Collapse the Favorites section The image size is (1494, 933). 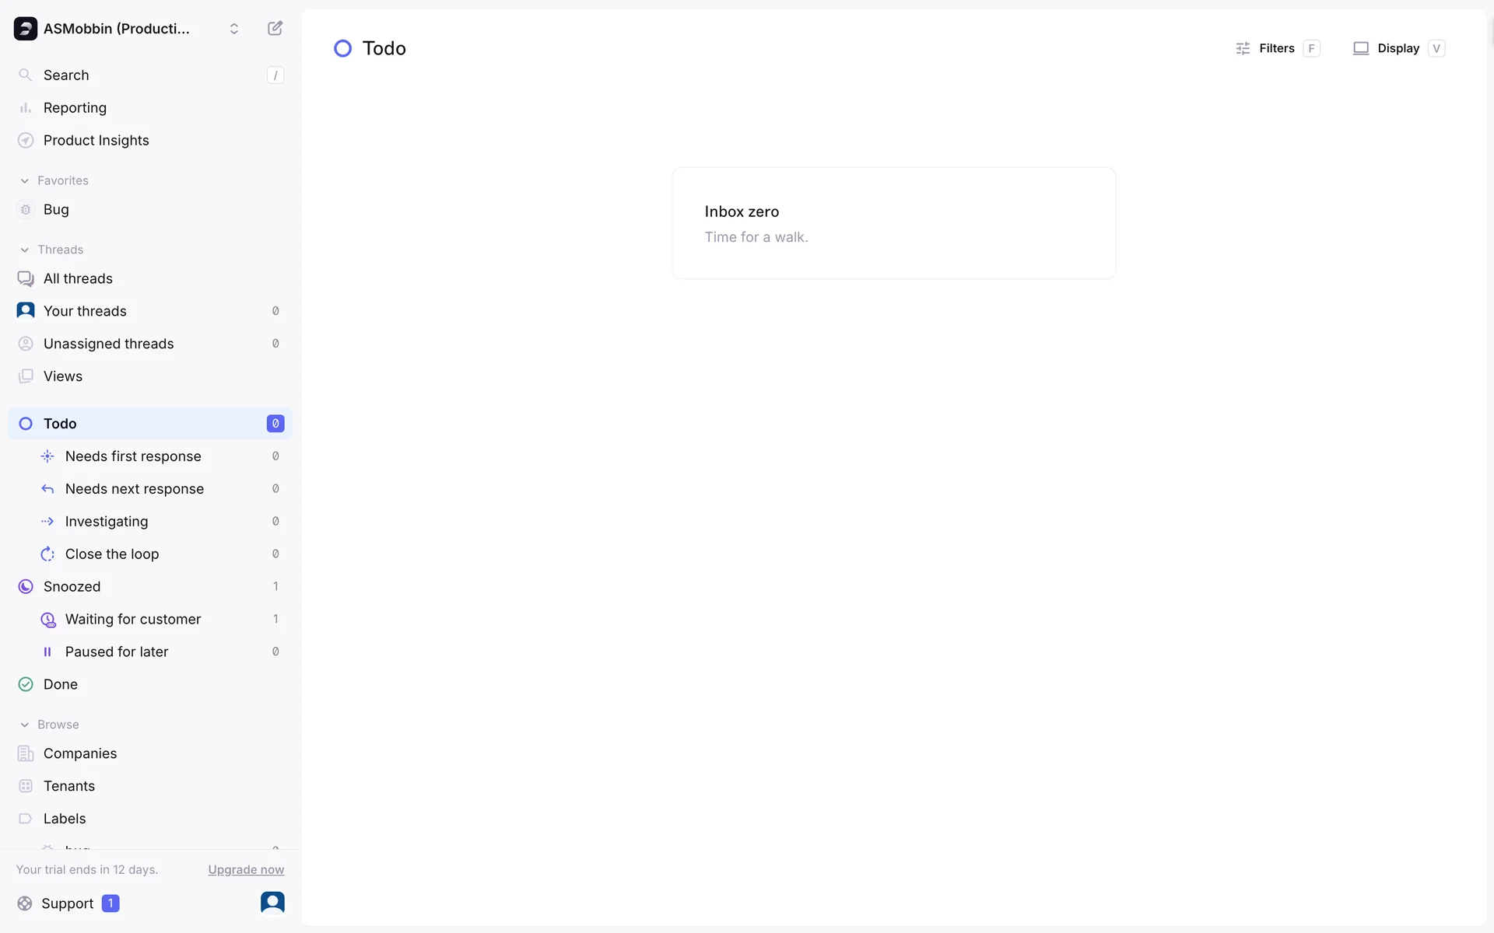25,180
